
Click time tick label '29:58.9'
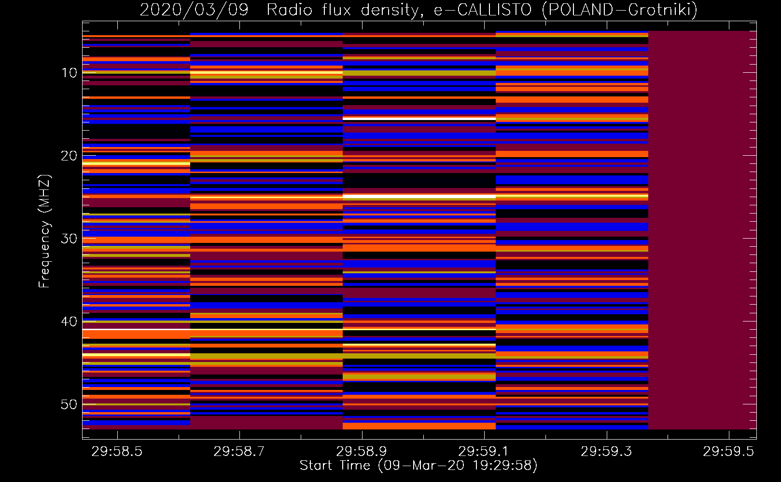pyautogui.click(x=362, y=452)
